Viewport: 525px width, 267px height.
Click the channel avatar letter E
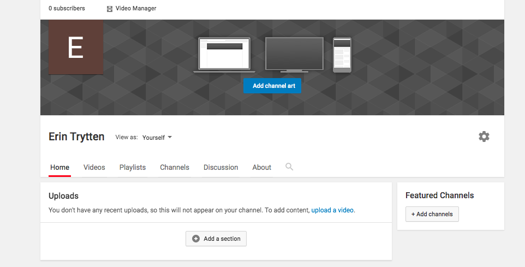(76, 48)
